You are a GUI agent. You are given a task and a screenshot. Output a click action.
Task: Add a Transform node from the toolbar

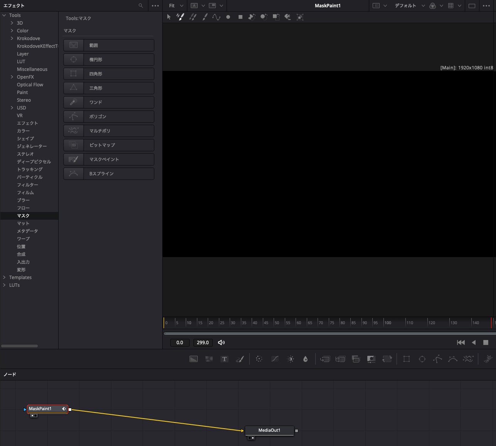coord(387,359)
